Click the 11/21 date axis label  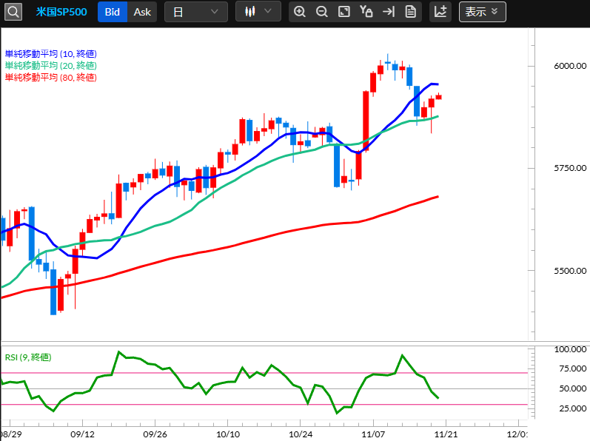coord(446,434)
